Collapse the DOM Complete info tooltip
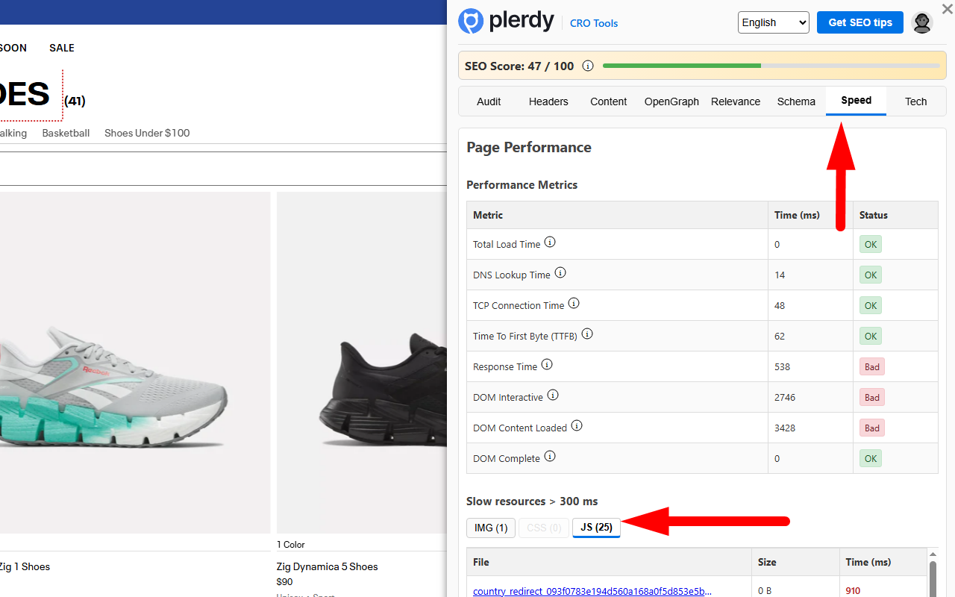The height and width of the screenshot is (597, 955). coord(550,456)
